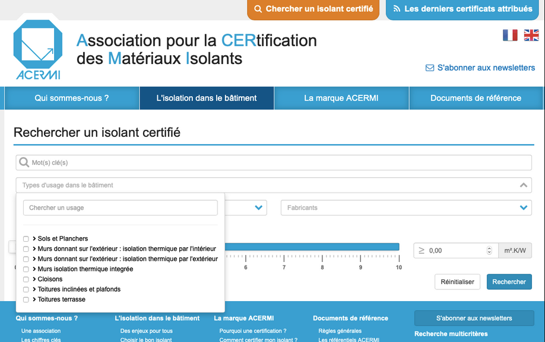
Task: Check Toitures inclinées et plafonds checkbox
Action: pyautogui.click(x=26, y=289)
